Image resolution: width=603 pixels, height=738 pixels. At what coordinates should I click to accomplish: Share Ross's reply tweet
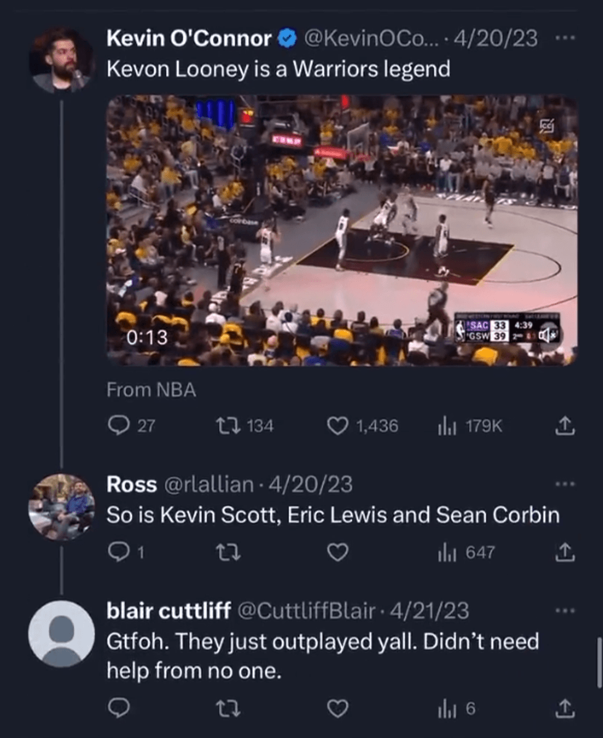pyautogui.click(x=564, y=553)
